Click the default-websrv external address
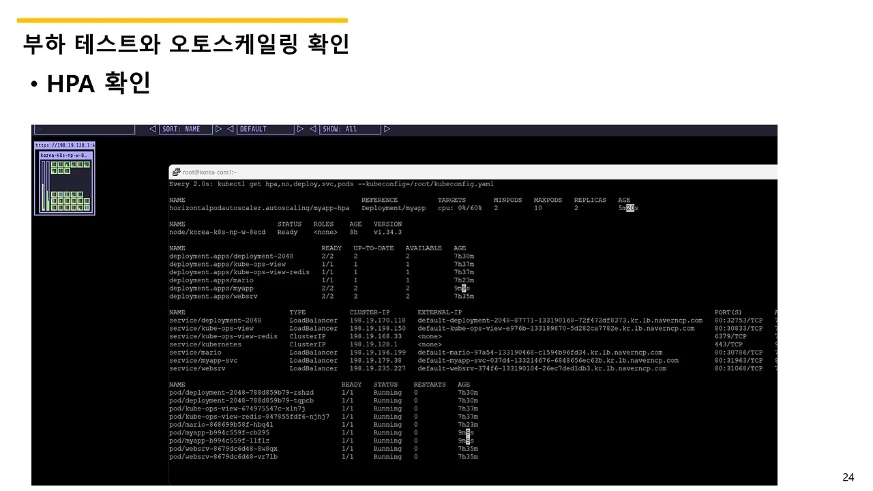Image resolution: width=873 pixels, height=491 pixels. click(x=542, y=369)
